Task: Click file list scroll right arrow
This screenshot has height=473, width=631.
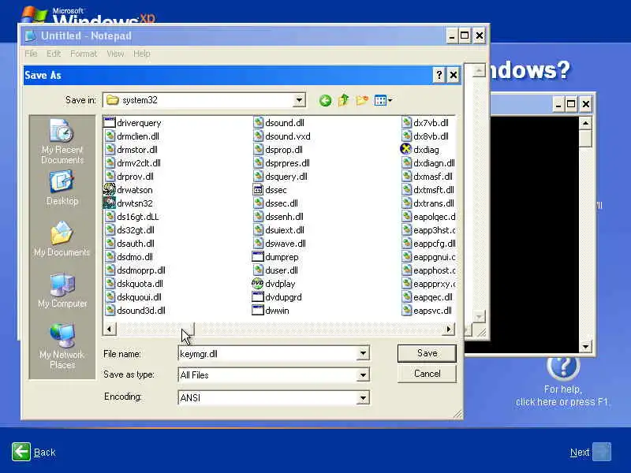Action: coord(449,329)
